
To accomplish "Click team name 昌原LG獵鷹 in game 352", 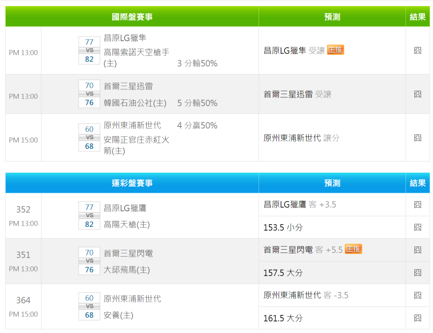I will [125, 208].
